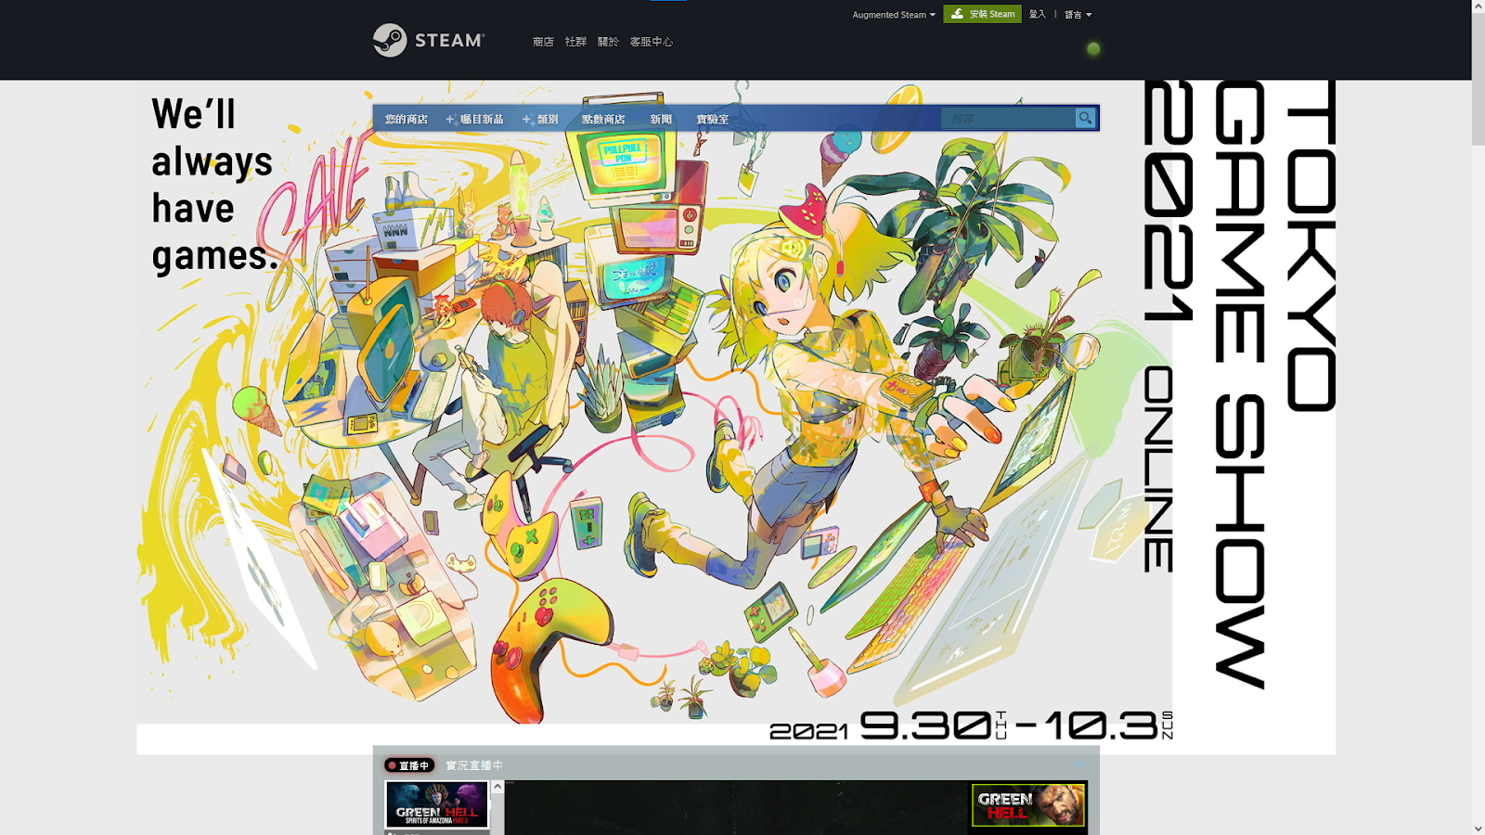
Task: Click the broadcast list up arrow
Action: [497, 787]
